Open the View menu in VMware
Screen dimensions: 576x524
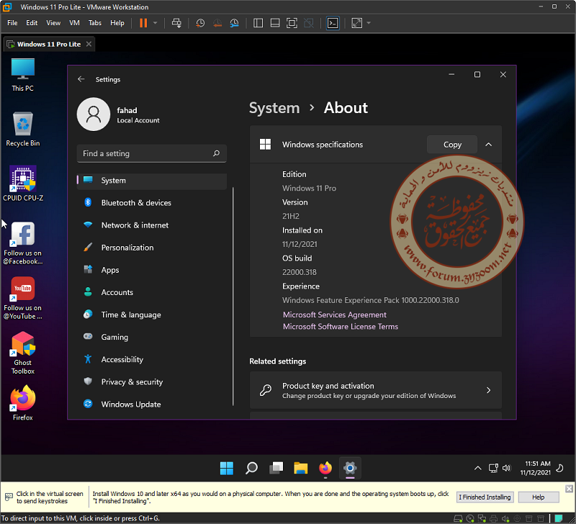pyautogui.click(x=53, y=23)
